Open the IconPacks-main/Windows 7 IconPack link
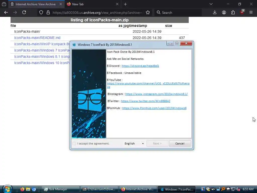The height and width of the screenshot is (193, 257). (x=42, y=50)
